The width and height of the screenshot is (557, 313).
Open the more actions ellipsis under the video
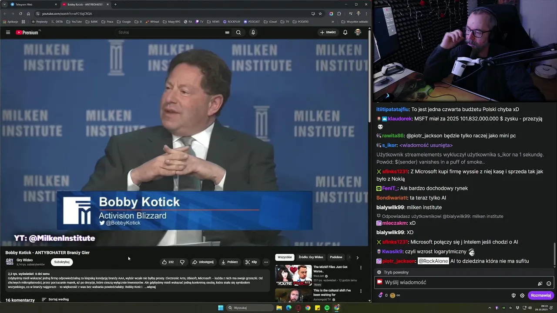(x=266, y=262)
